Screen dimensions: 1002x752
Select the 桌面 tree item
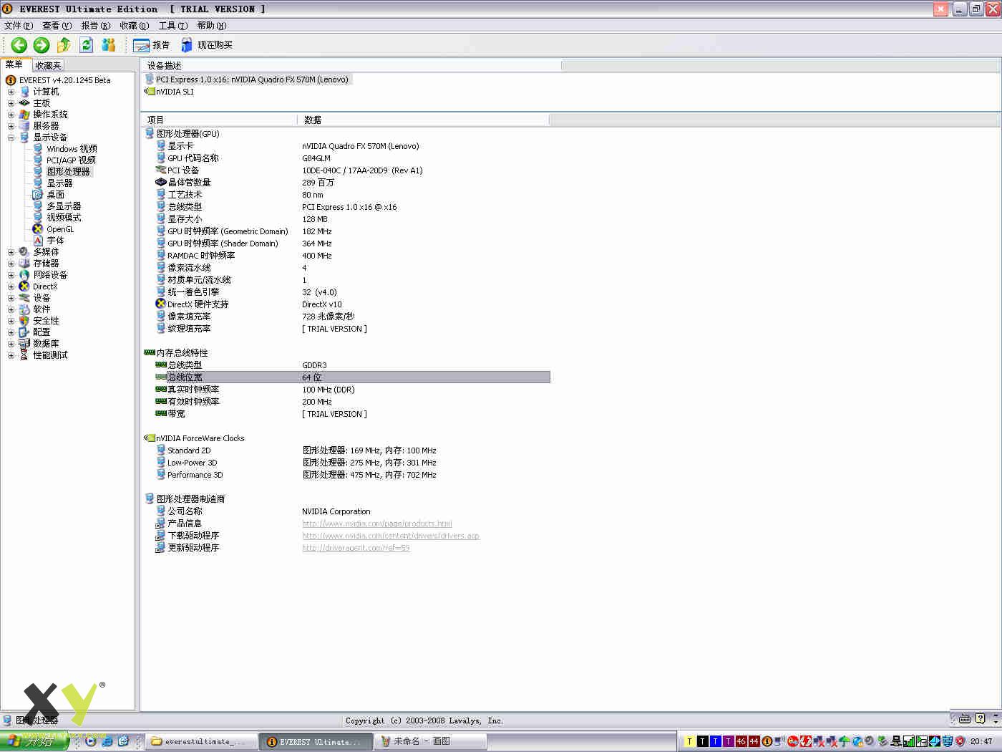click(x=56, y=195)
